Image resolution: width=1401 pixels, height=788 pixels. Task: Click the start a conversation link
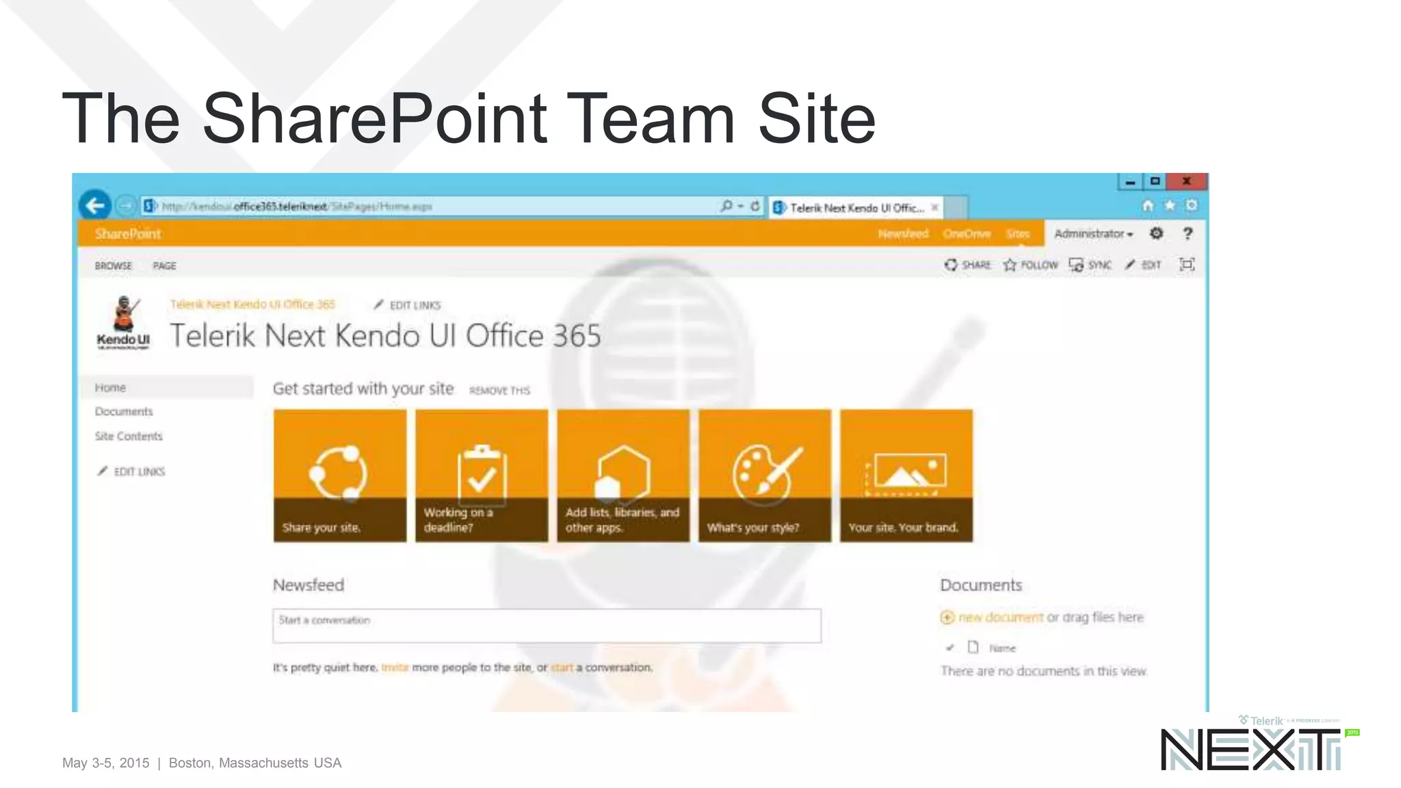coord(562,667)
